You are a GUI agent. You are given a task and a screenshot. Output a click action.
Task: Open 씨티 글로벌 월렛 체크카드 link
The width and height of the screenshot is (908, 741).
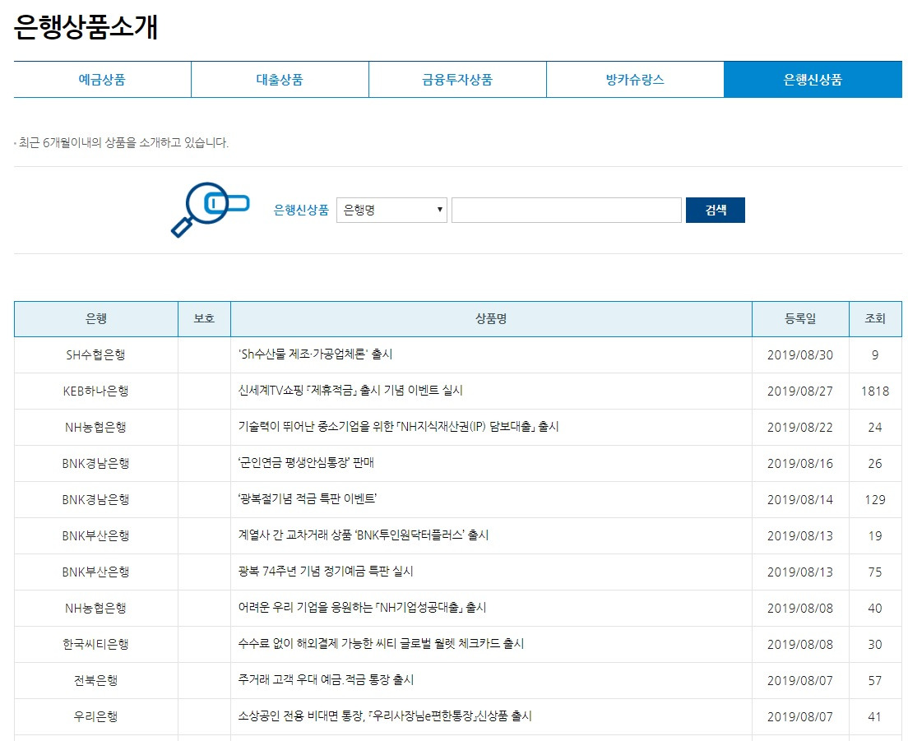coord(381,644)
